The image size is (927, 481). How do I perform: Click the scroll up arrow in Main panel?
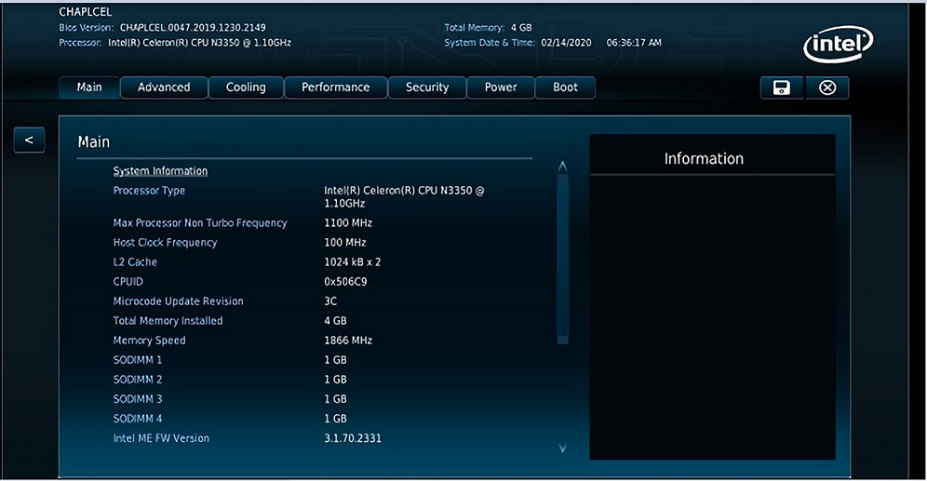pos(563,167)
